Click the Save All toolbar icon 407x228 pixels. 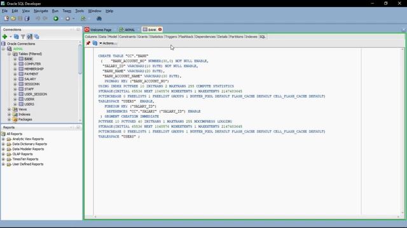27,18
